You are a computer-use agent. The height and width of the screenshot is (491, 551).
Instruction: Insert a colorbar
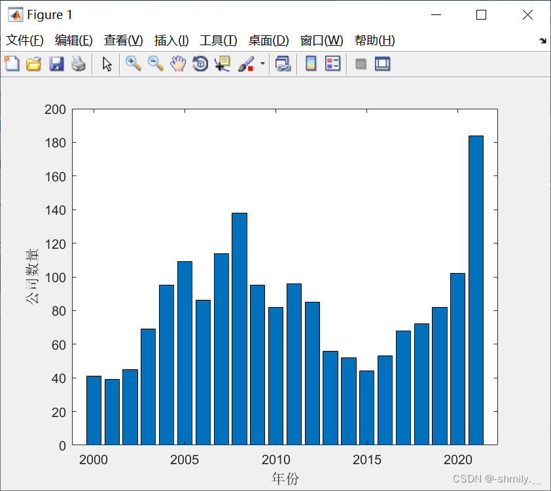coord(310,64)
